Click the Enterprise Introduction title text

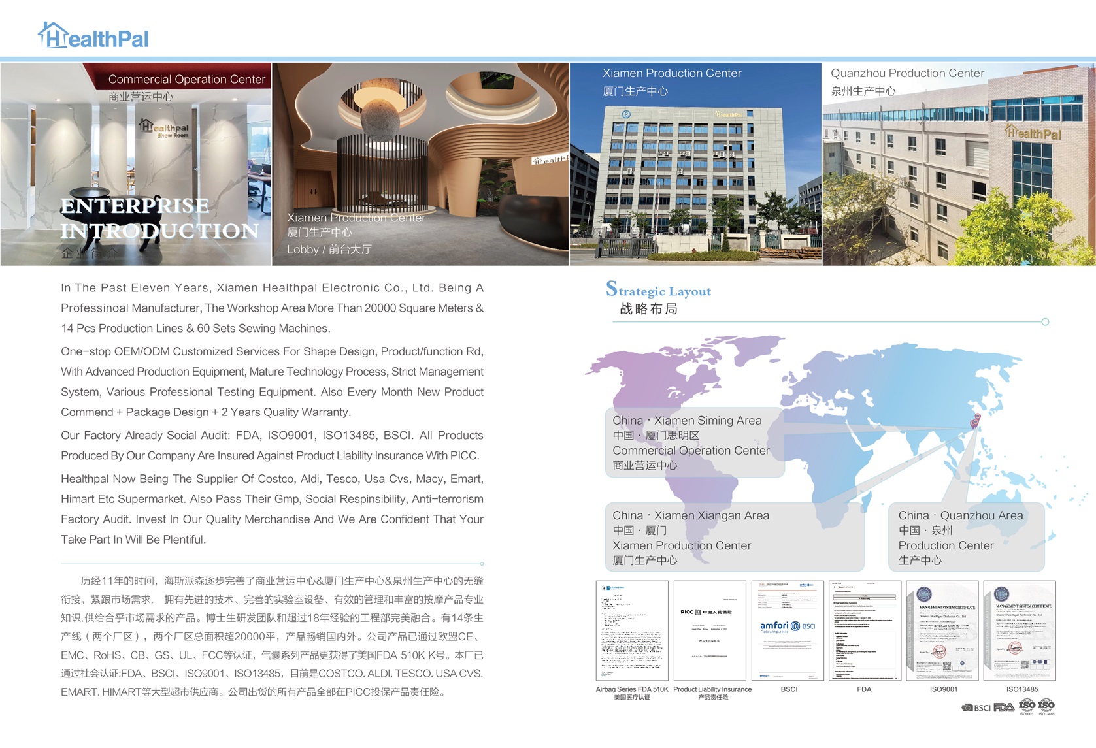click(x=159, y=218)
